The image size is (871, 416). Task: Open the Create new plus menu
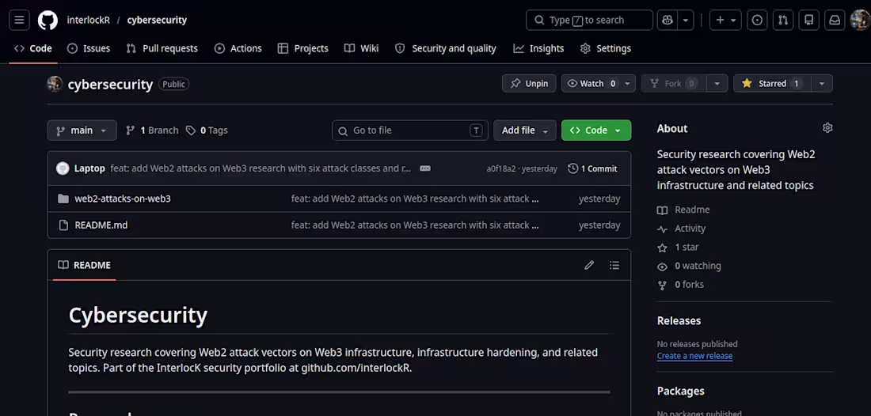point(725,20)
